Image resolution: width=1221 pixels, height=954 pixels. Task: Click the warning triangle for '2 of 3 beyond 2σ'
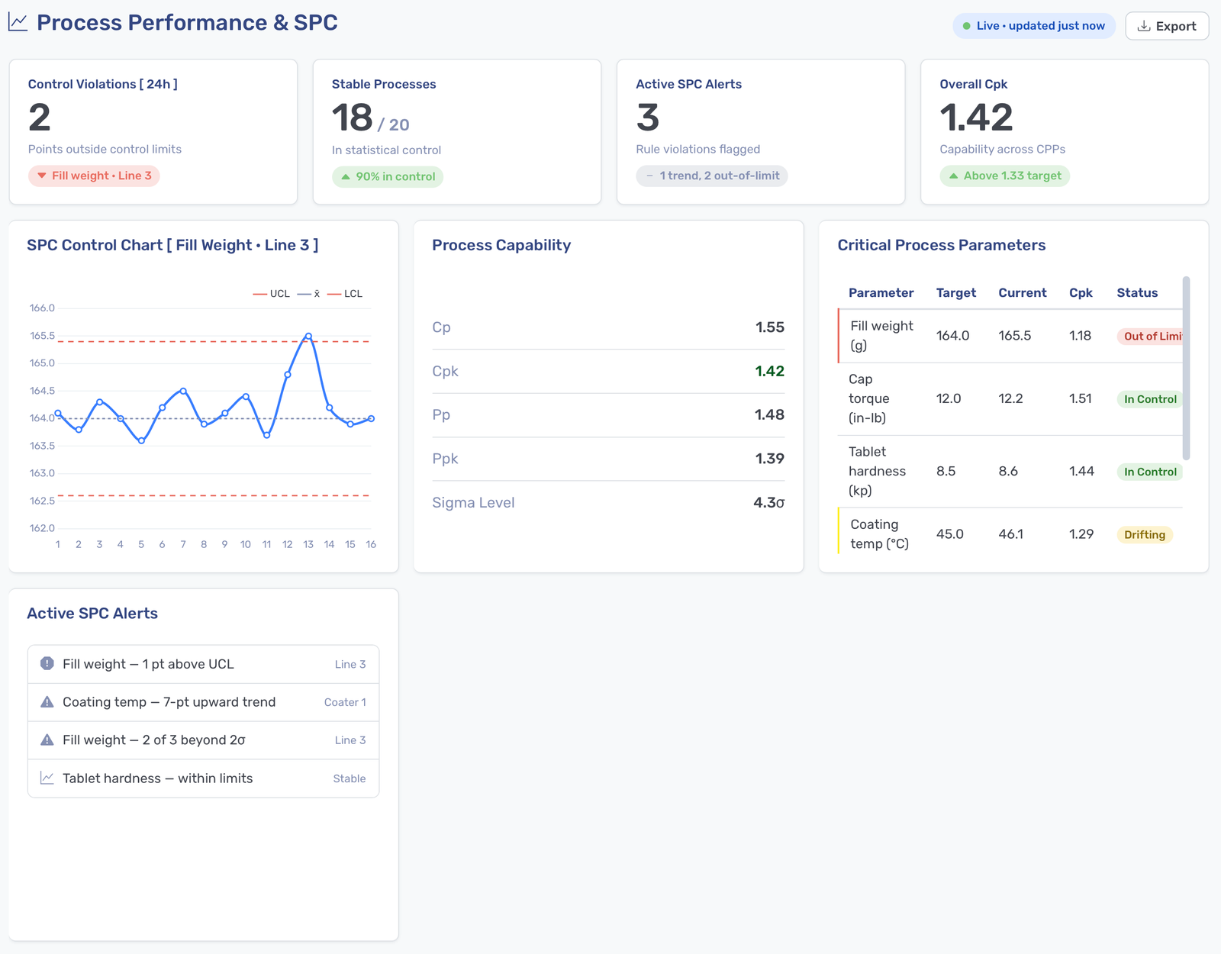point(47,740)
